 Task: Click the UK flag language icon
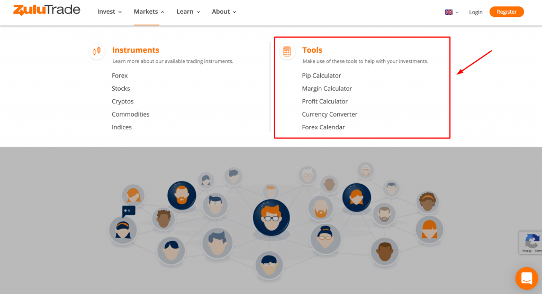[x=449, y=12]
